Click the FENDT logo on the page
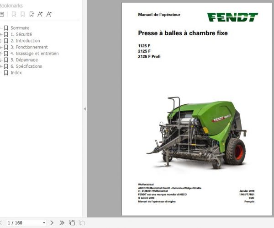Image resolution: width=274 pixels, height=228 pixels. [232, 17]
